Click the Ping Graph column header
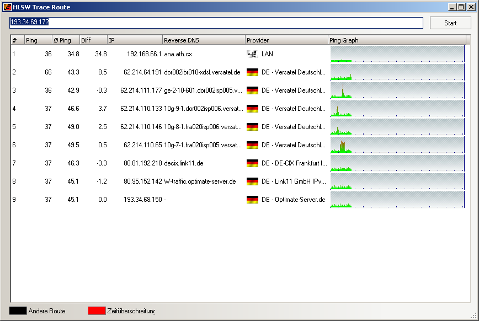Viewport: 479px width, 321px height. 397,40
